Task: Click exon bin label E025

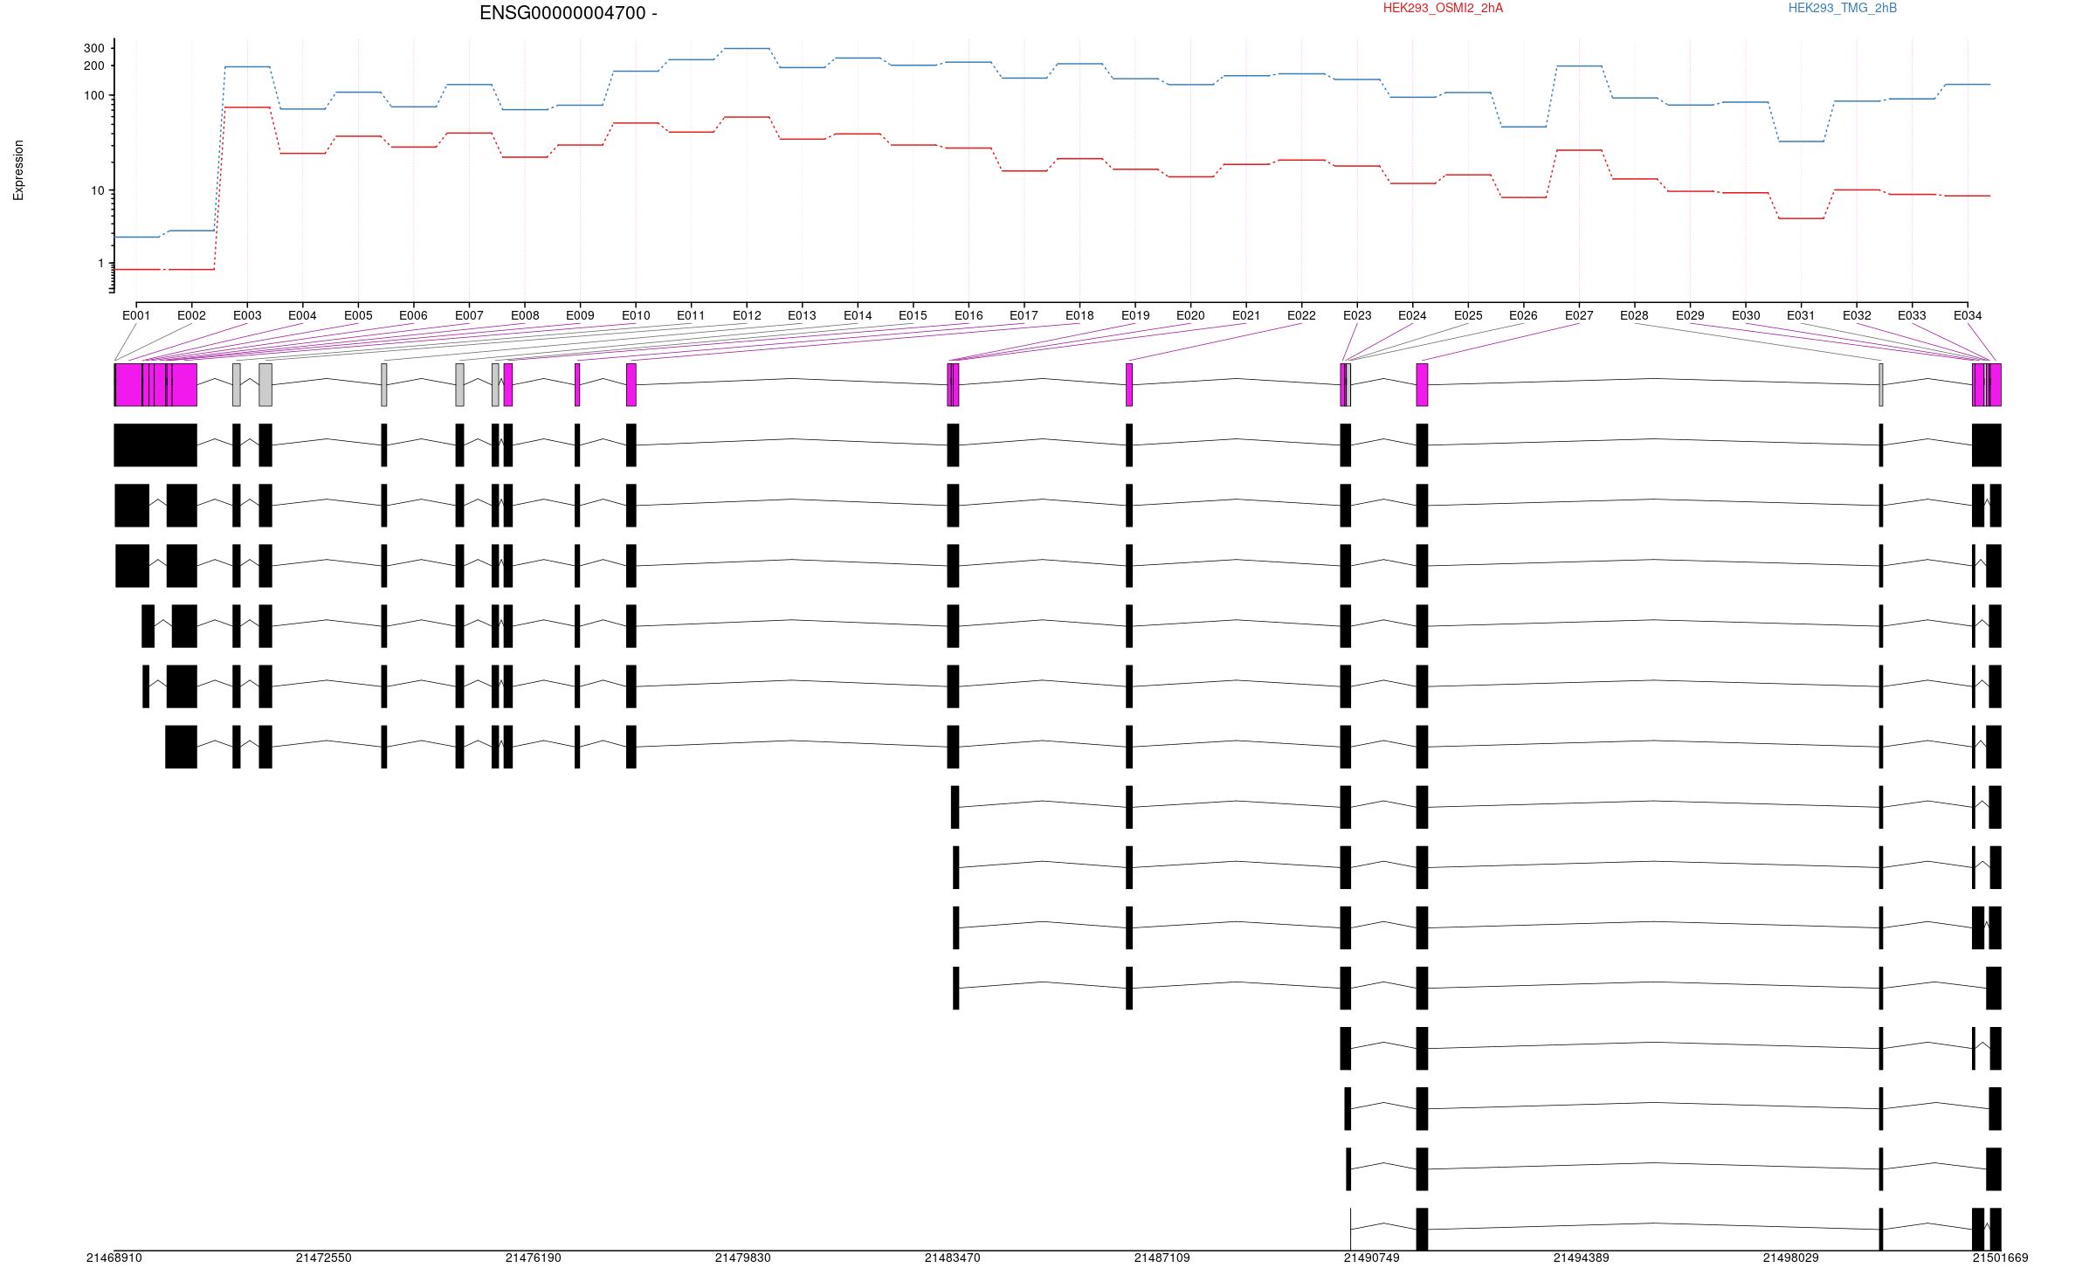Action: 1468,315
